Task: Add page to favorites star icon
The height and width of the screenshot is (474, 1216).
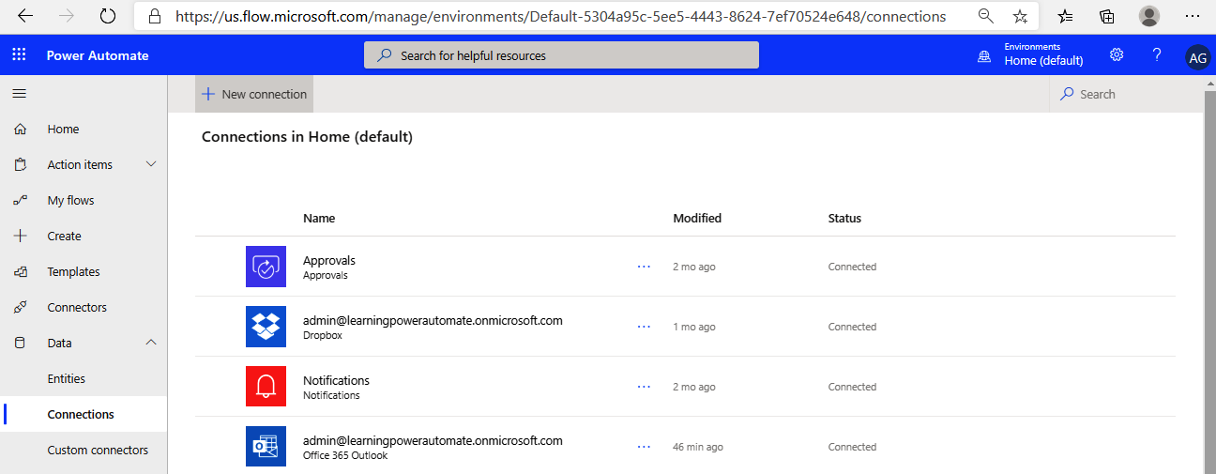Action: (1020, 16)
